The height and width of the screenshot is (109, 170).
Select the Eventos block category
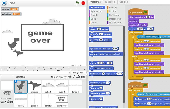(x=113, y=7)
